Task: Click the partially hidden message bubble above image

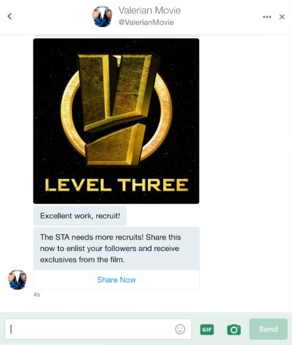Action: pos(116,35)
